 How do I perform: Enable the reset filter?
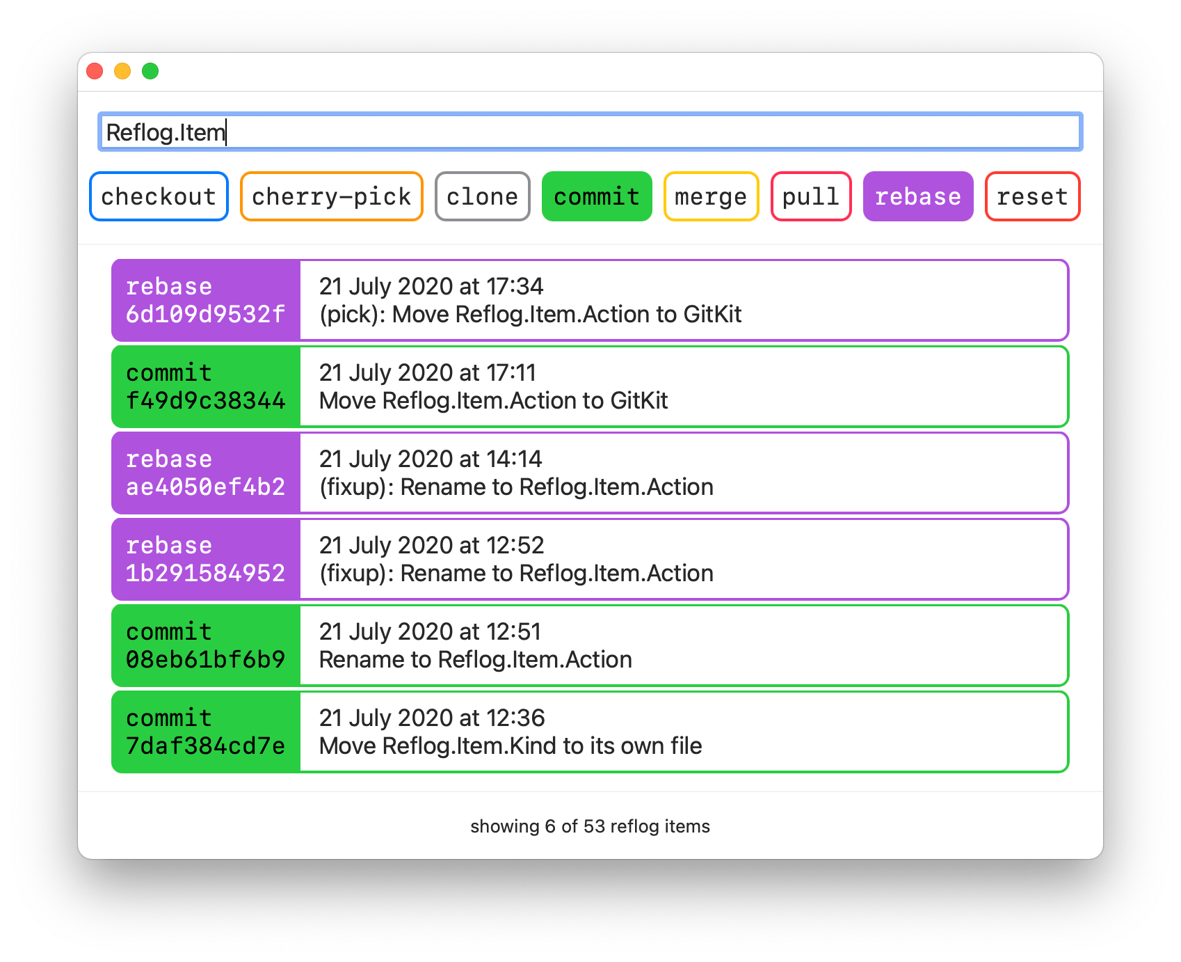1032,196
